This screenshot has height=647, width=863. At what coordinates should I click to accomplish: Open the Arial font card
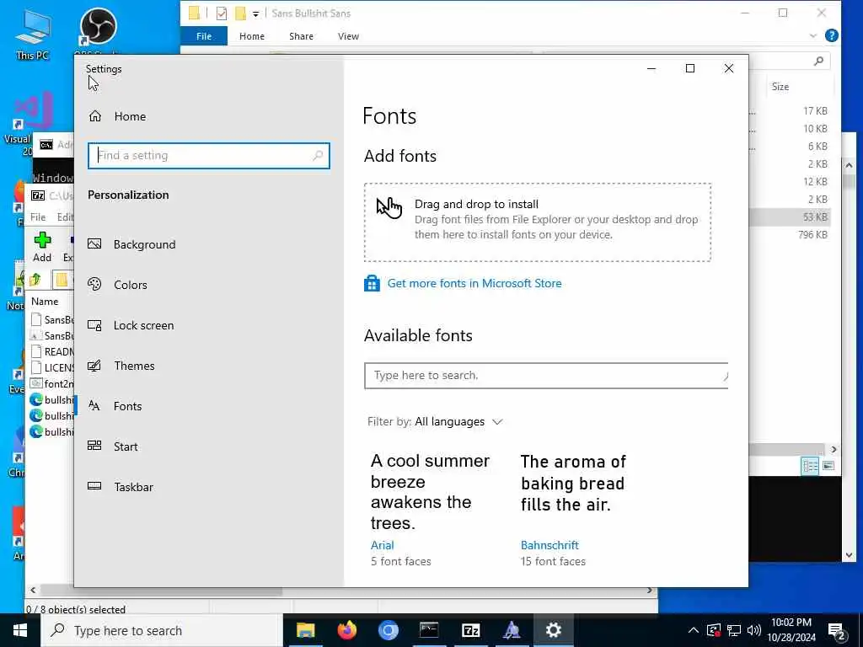(430, 510)
